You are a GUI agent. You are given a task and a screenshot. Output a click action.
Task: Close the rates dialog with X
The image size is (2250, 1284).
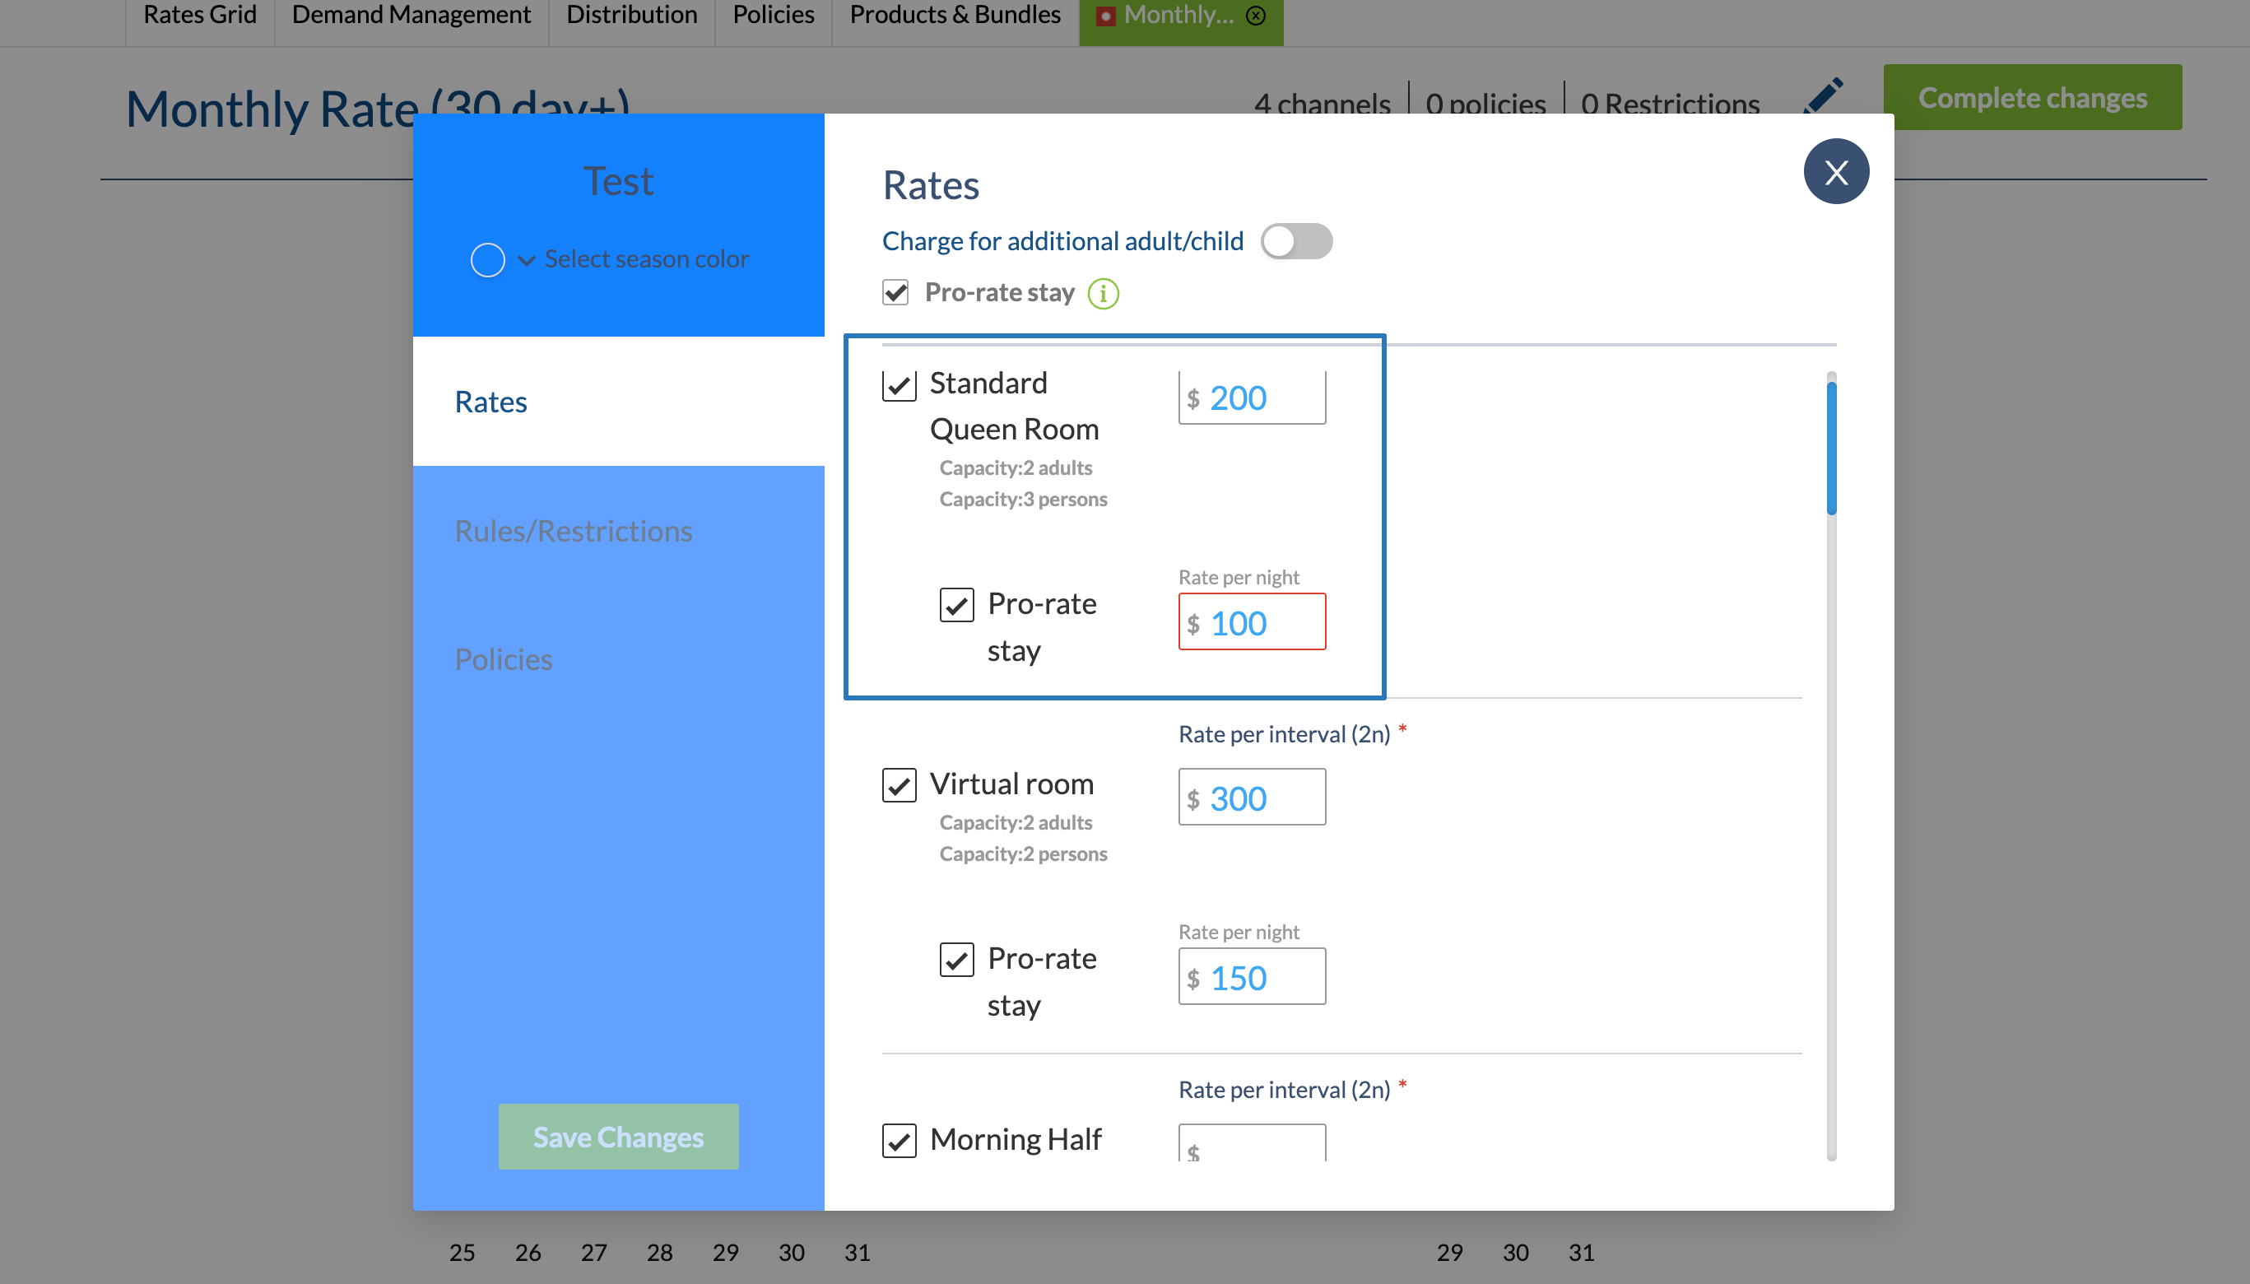[1835, 171]
